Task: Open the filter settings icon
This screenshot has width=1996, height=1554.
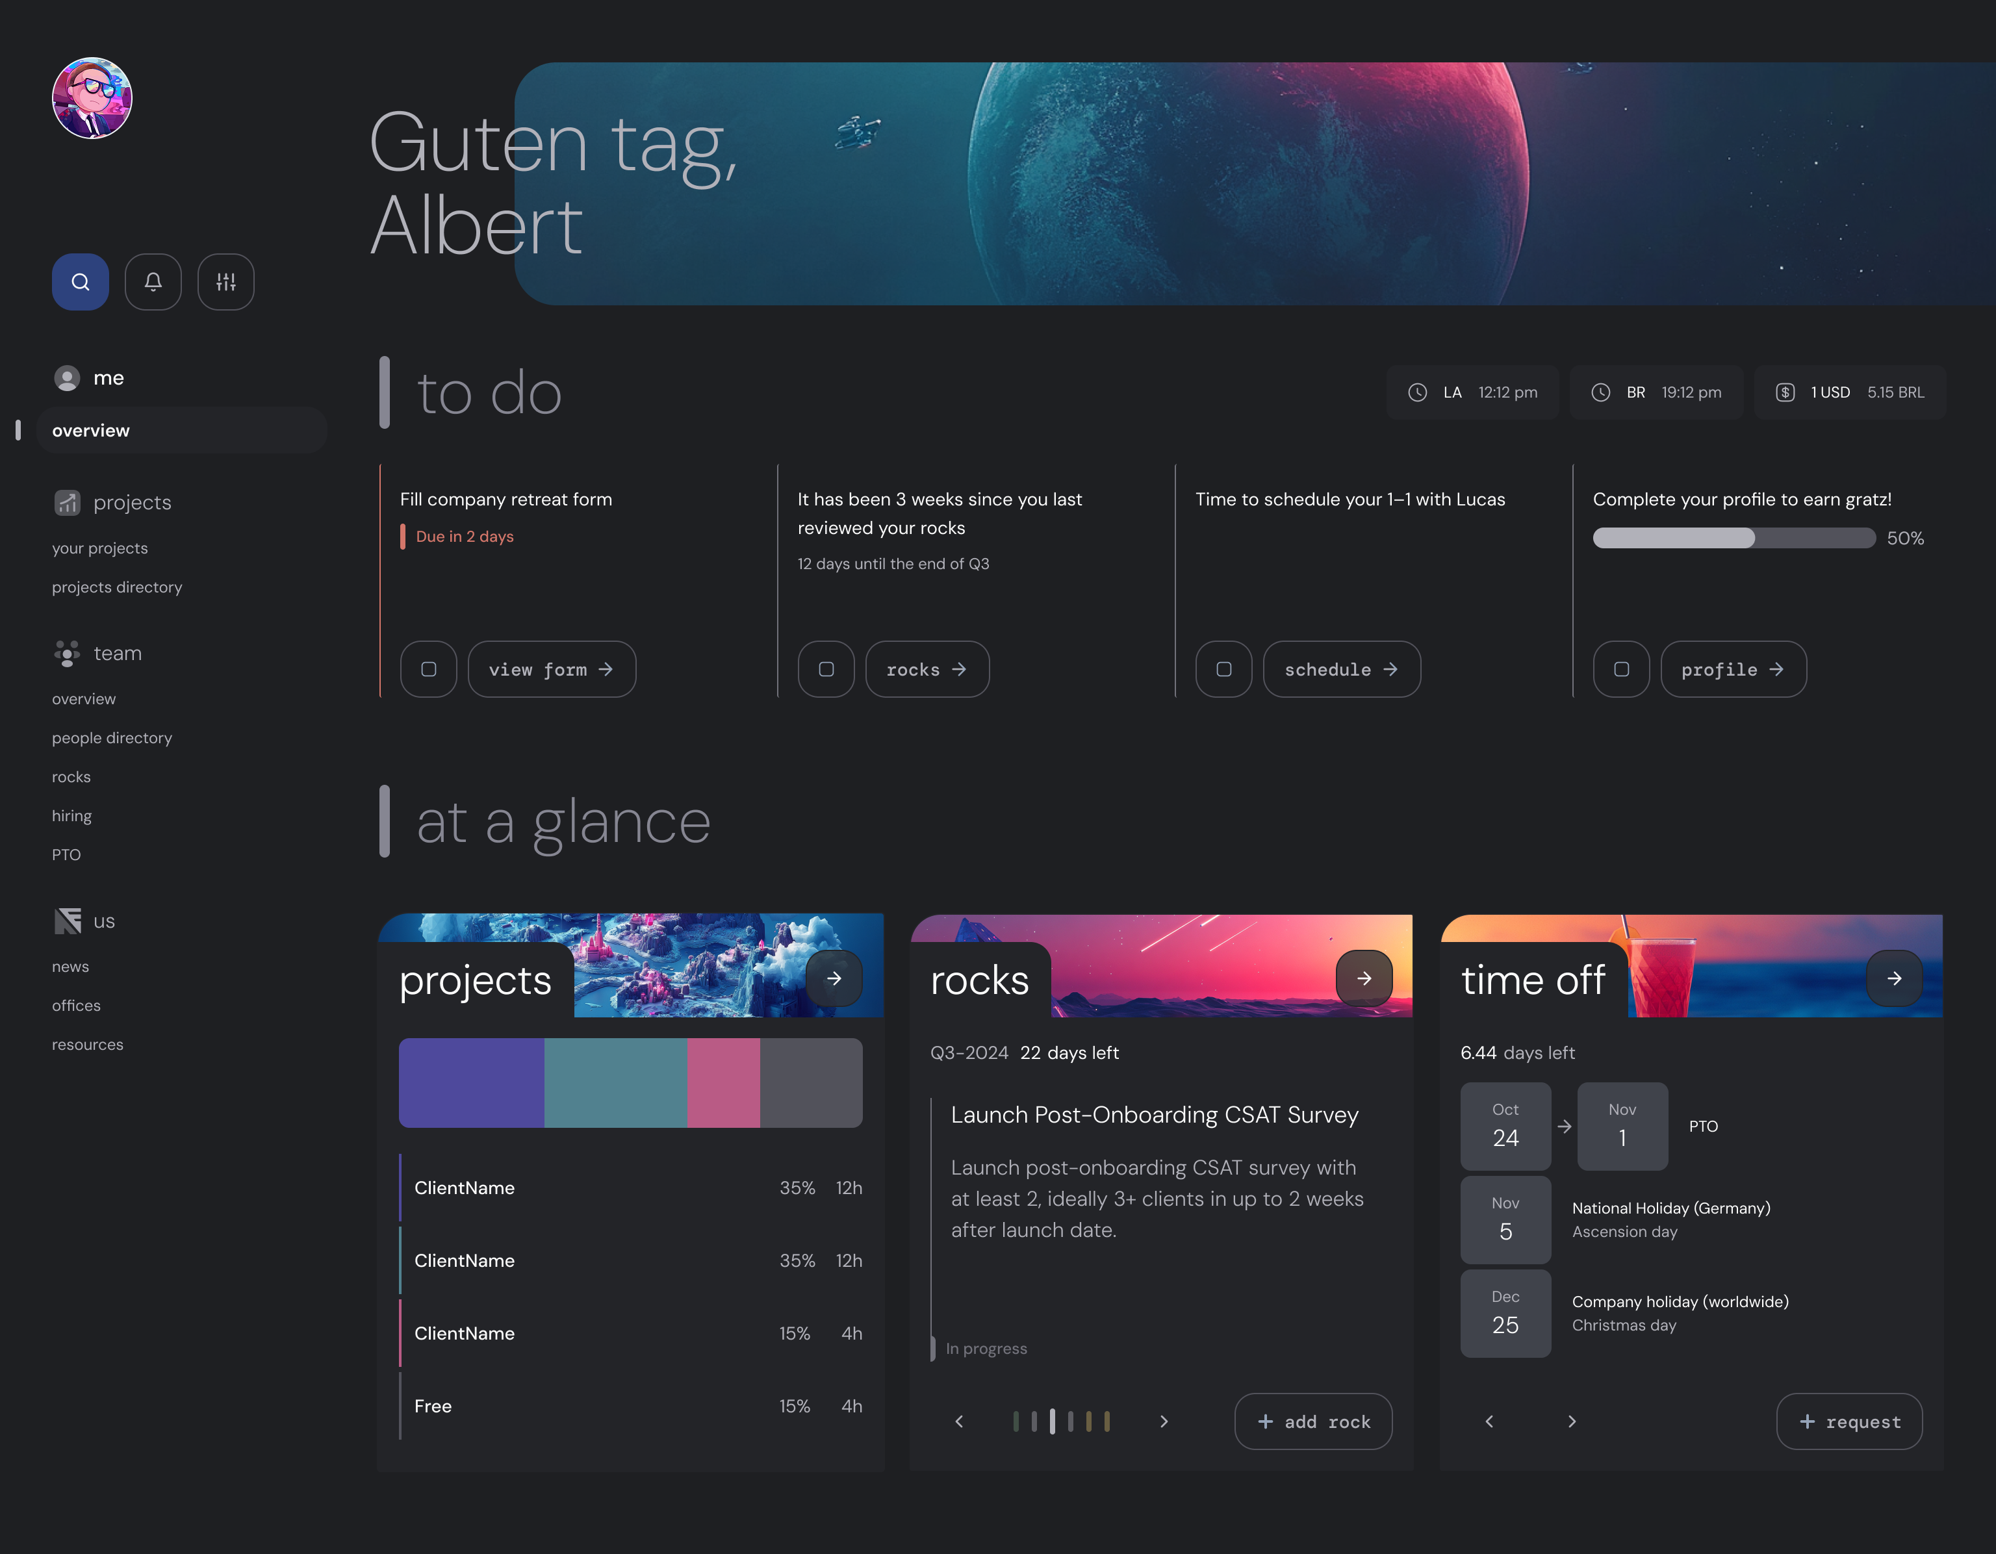Action: point(225,281)
